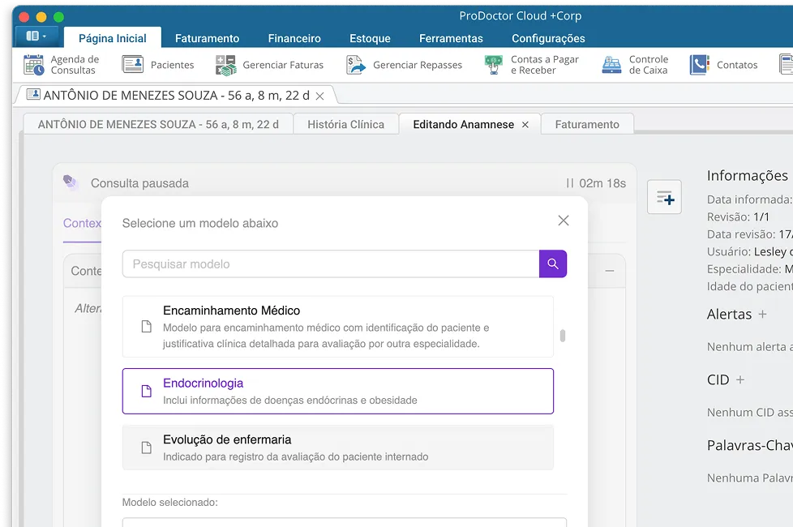This screenshot has height=527, width=793.
Task: Switch to the História Clínica tab
Action: [x=346, y=124]
